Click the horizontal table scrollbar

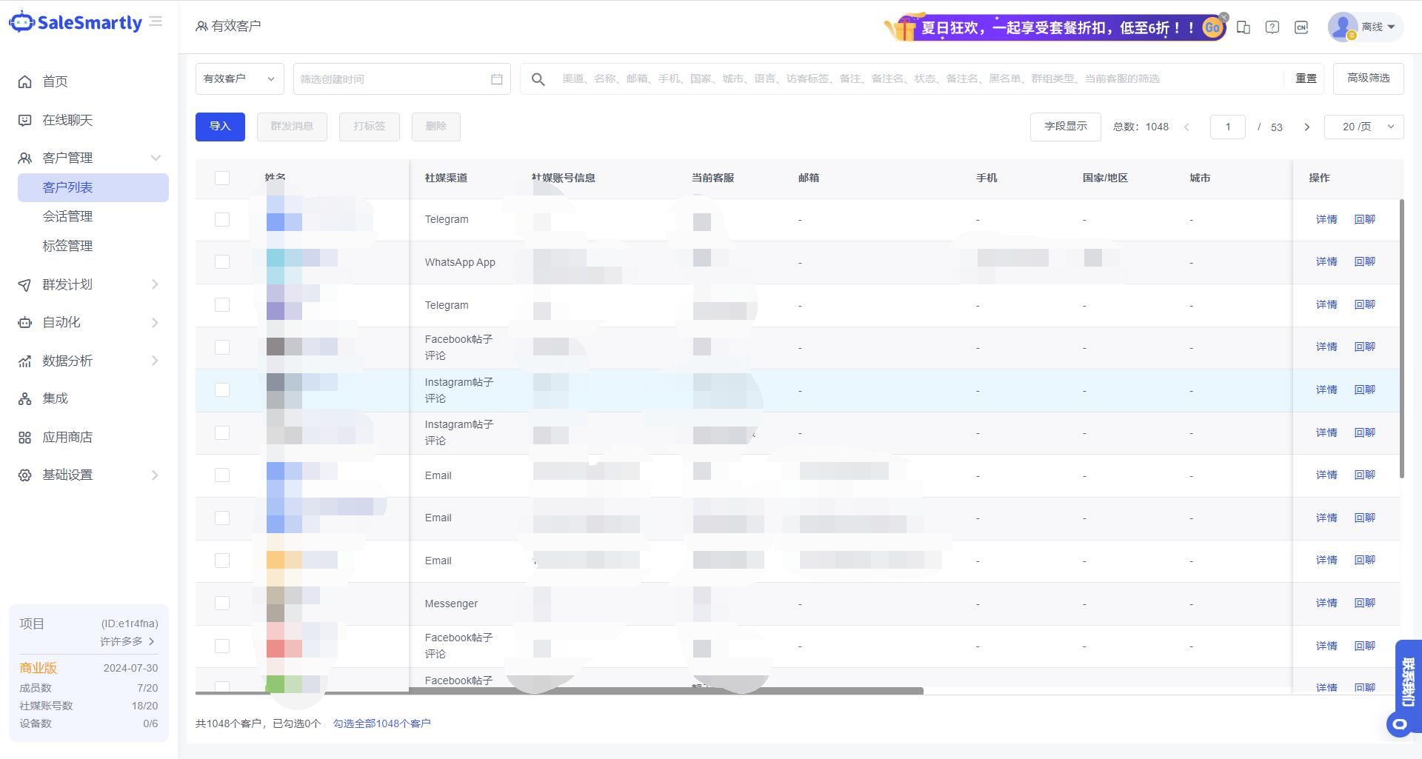[559, 691]
